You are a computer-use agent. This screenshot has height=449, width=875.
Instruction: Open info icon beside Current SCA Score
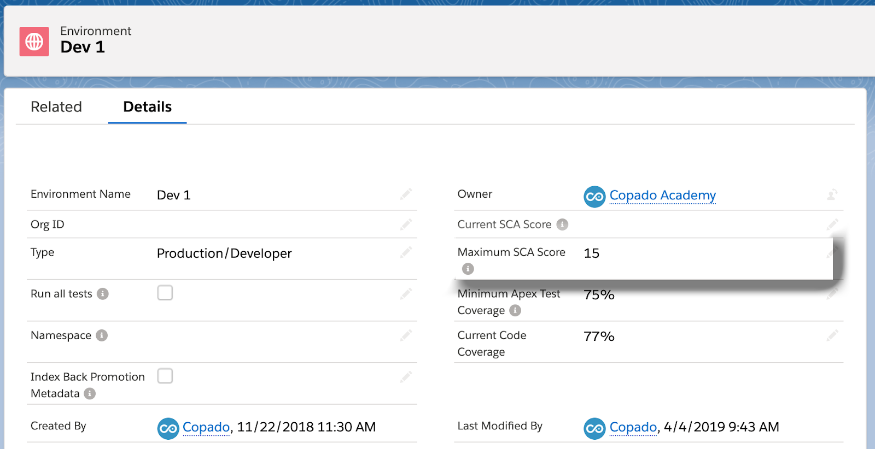click(562, 225)
